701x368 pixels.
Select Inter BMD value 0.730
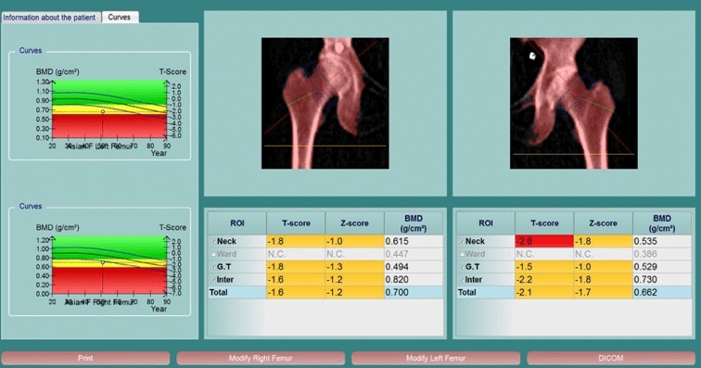coord(662,280)
